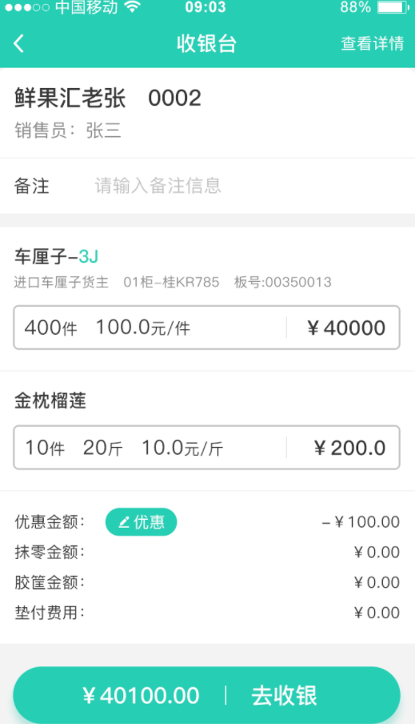Tap the 金枕榴莲 product title
Viewport: 415px width, 724px height.
pyautogui.click(x=50, y=400)
